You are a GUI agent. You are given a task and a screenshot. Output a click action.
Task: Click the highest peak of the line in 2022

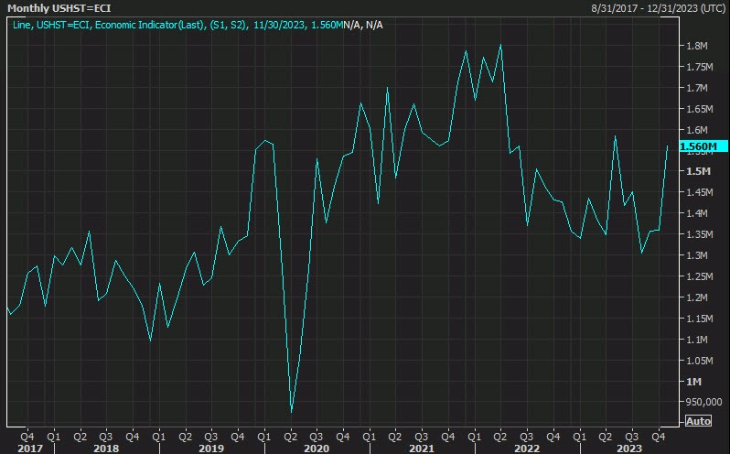tap(500, 45)
